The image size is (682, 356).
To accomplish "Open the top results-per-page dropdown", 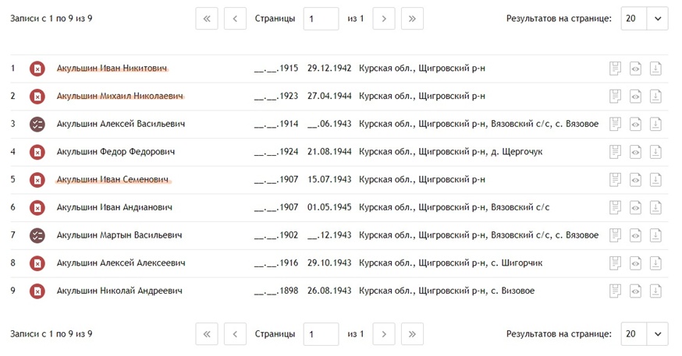I will [x=645, y=19].
